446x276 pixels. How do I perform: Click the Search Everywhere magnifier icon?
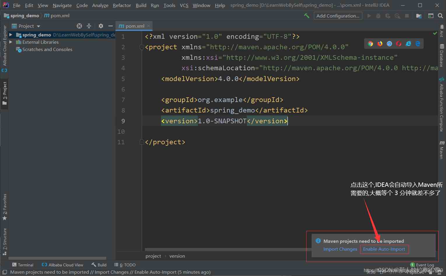pos(440,16)
